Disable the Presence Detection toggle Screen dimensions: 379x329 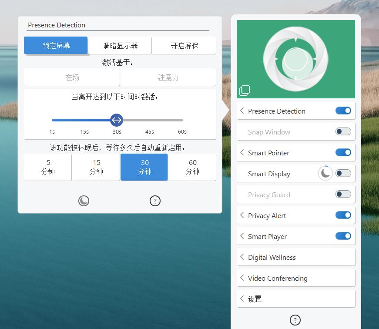(x=343, y=111)
